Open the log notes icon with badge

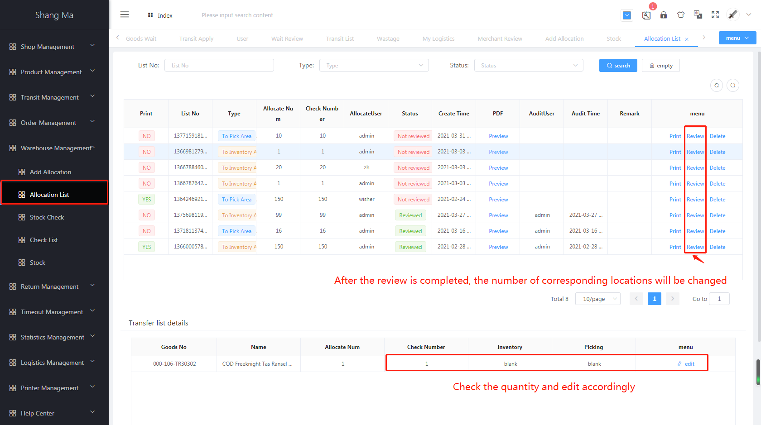point(646,15)
